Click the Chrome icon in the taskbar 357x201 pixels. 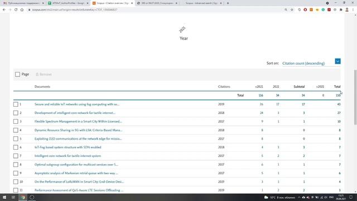23,197
